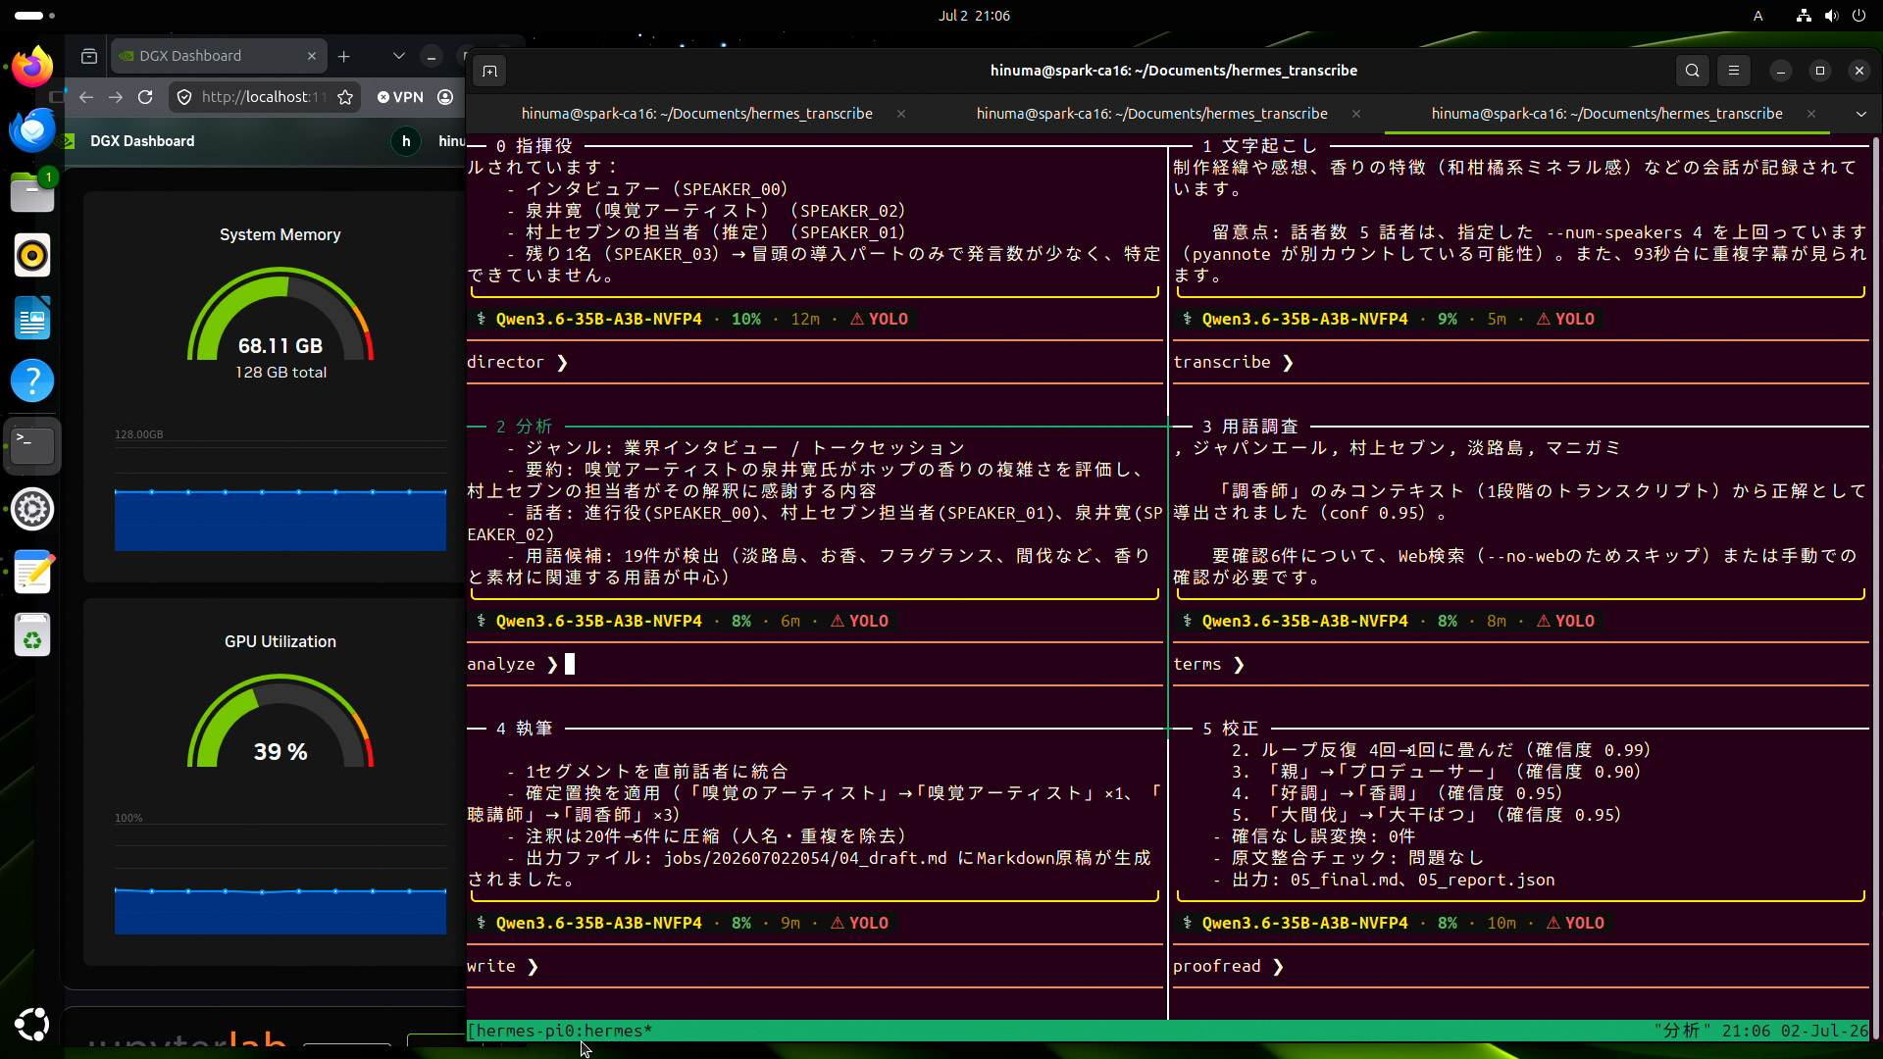Bookmark page with the star icon
Screen dimensions: 1883x1059
[x=345, y=97]
